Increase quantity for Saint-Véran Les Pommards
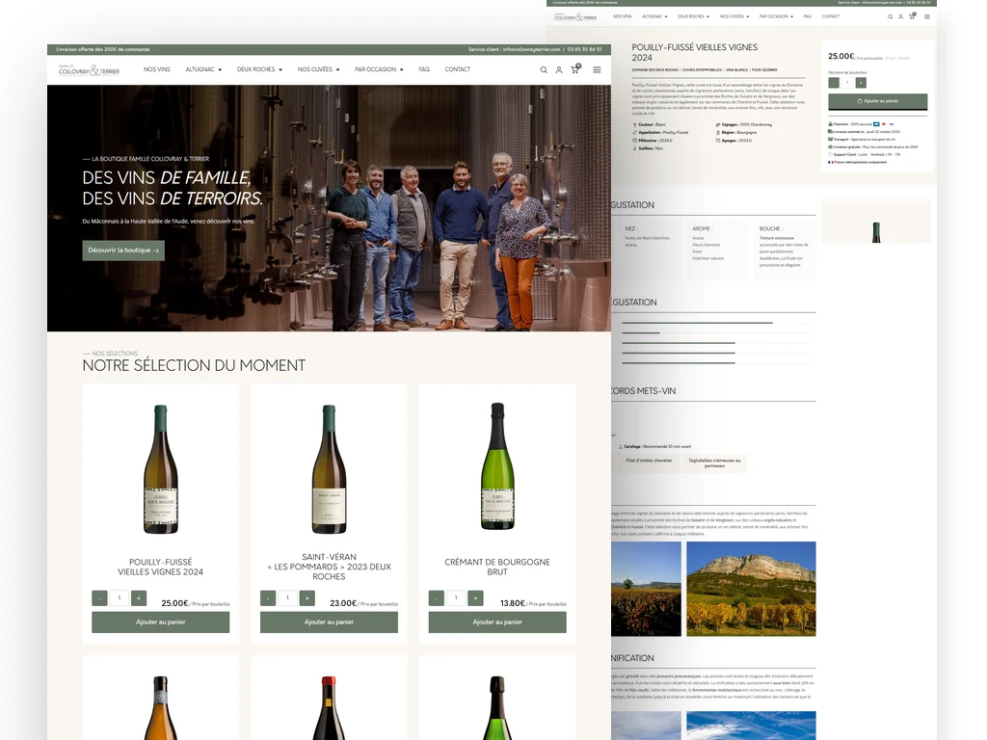 pyautogui.click(x=307, y=597)
